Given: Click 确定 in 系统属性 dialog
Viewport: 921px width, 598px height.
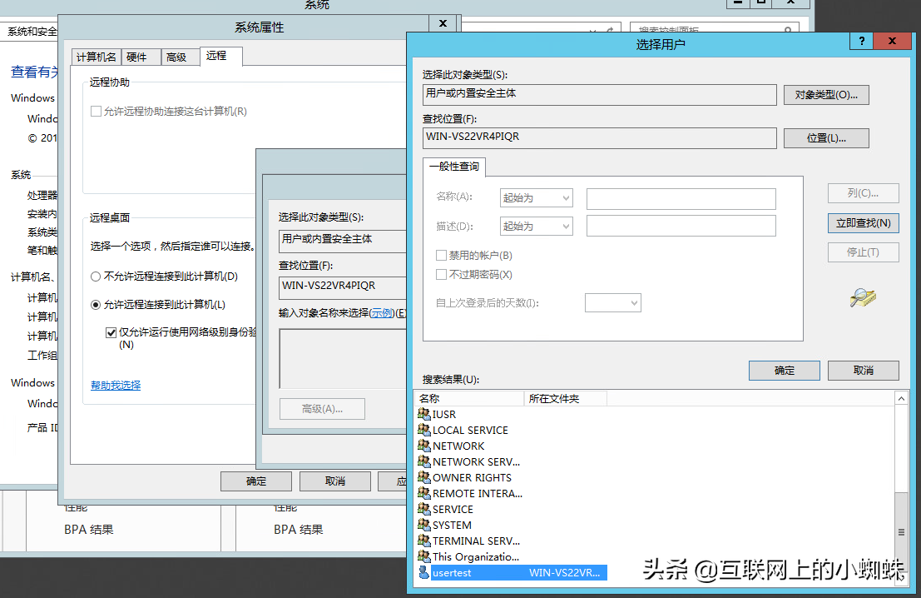Looking at the screenshot, I should pyautogui.click(x=256, y=481).
